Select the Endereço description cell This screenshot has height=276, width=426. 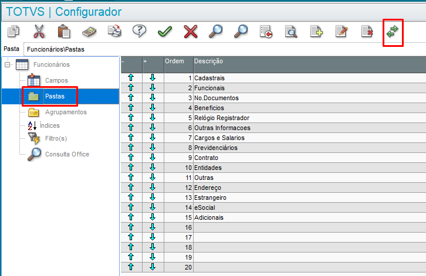(x=310, y=188)
